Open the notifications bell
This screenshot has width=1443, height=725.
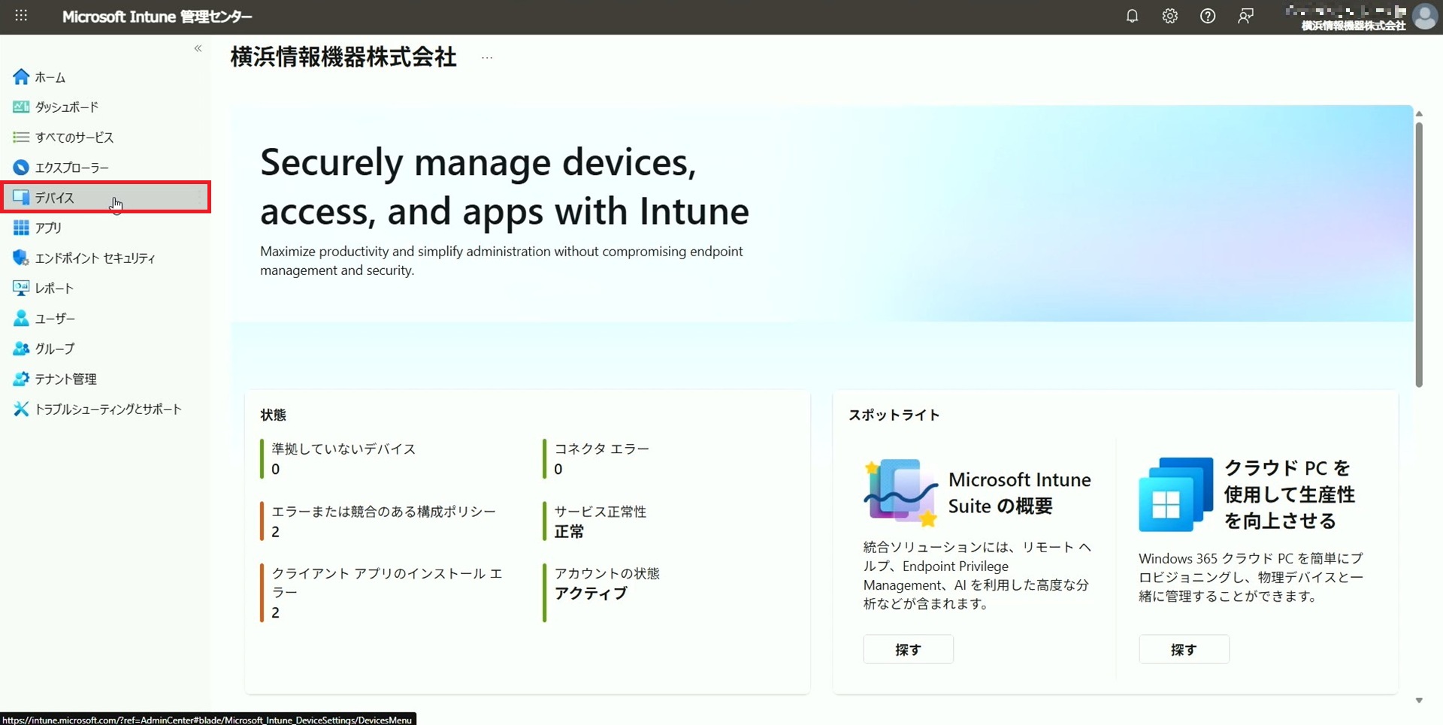pyautogui.click(x=1132, y=16)
